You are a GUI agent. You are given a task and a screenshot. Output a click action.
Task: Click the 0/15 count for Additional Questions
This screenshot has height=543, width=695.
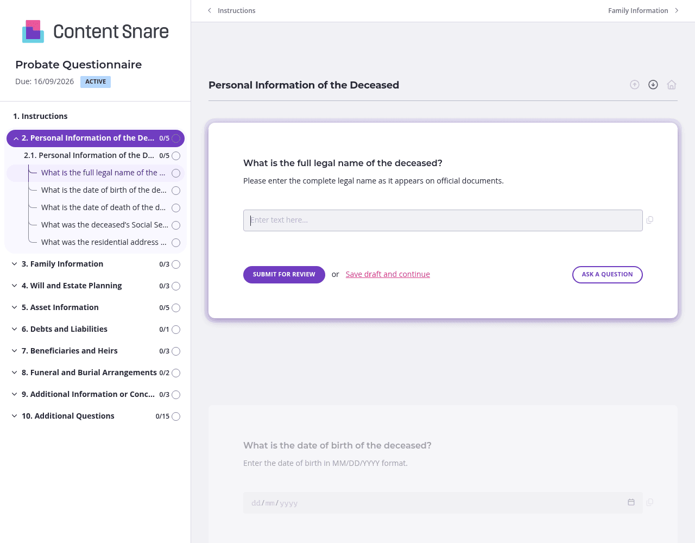coord(162,416)
